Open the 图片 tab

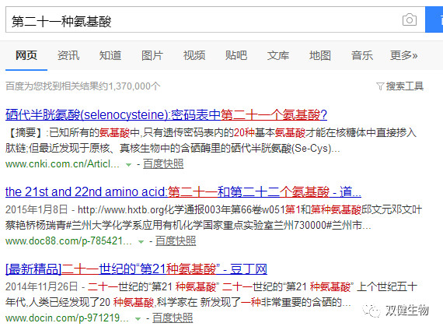(x=152, y=55)
